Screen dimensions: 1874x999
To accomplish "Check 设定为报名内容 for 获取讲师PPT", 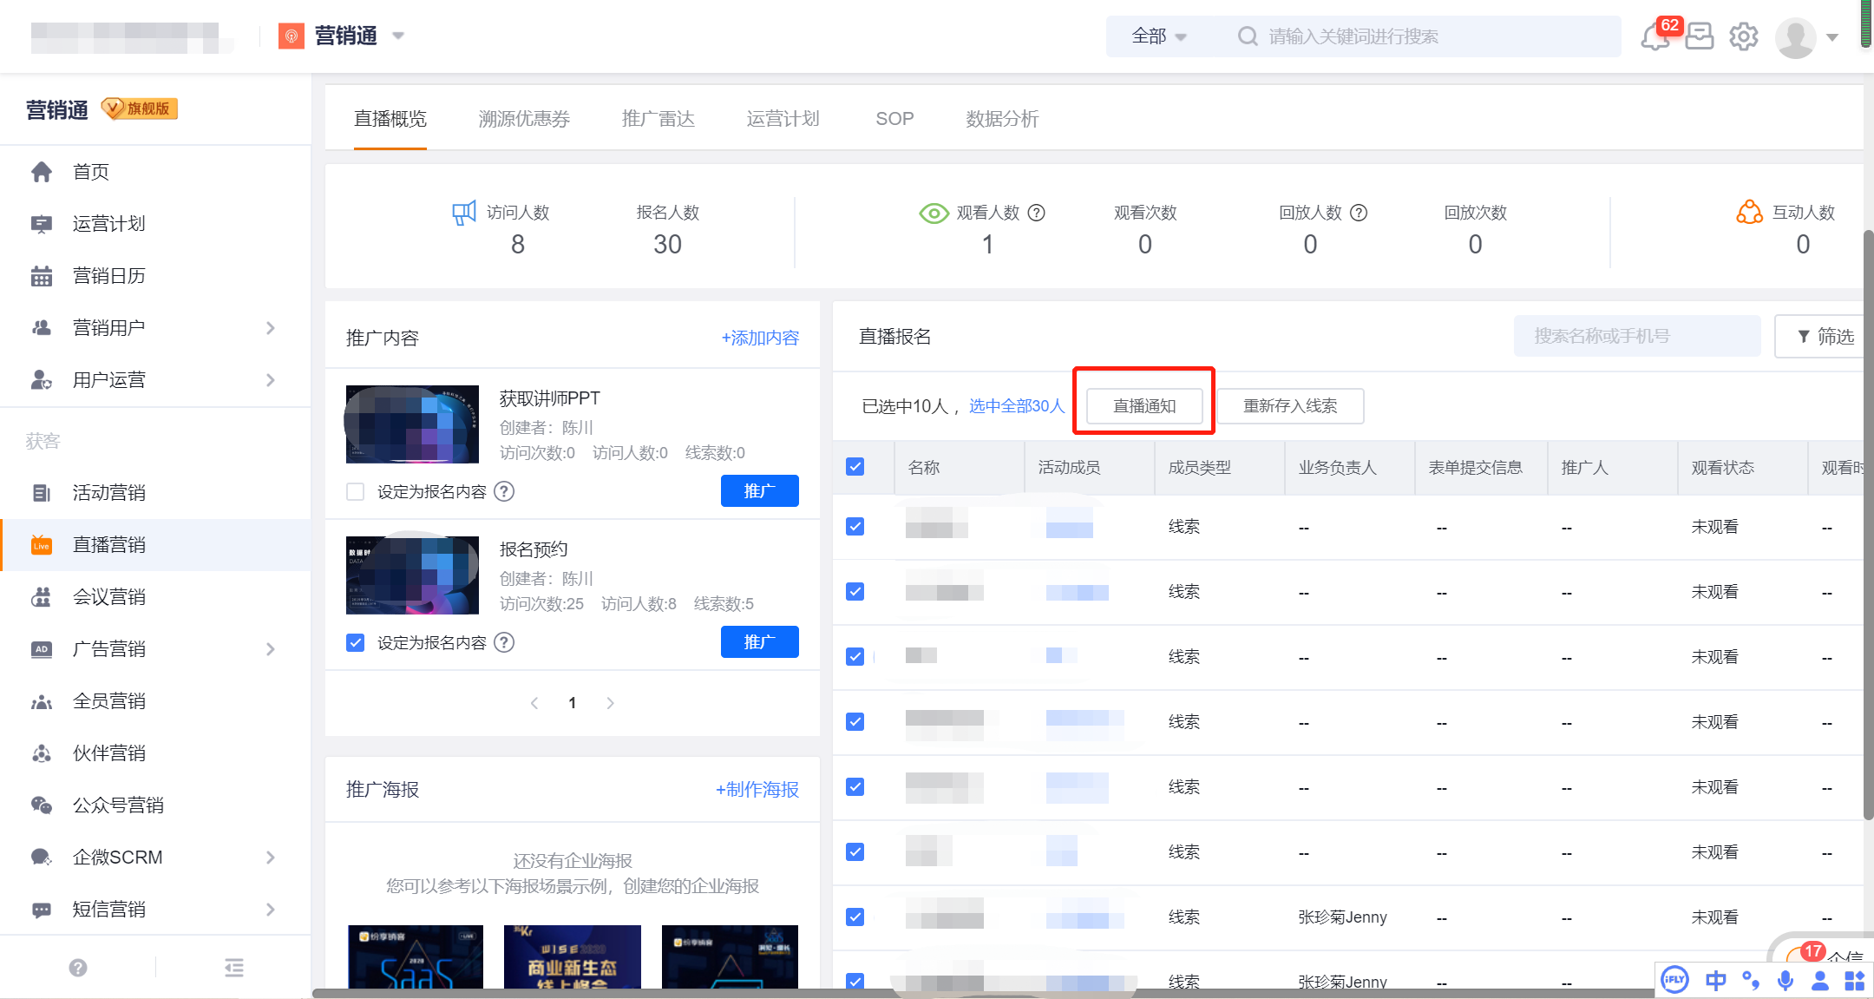I will [x=355, y=491].
